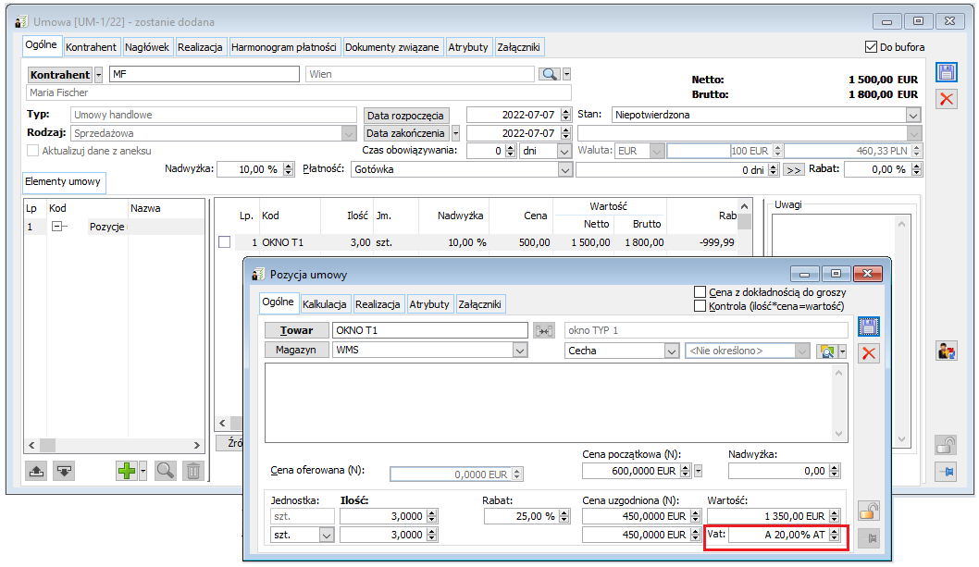Click the pin icon in Umowa window sidebar
The image size is (979, 567).
[x=946, y=472]
